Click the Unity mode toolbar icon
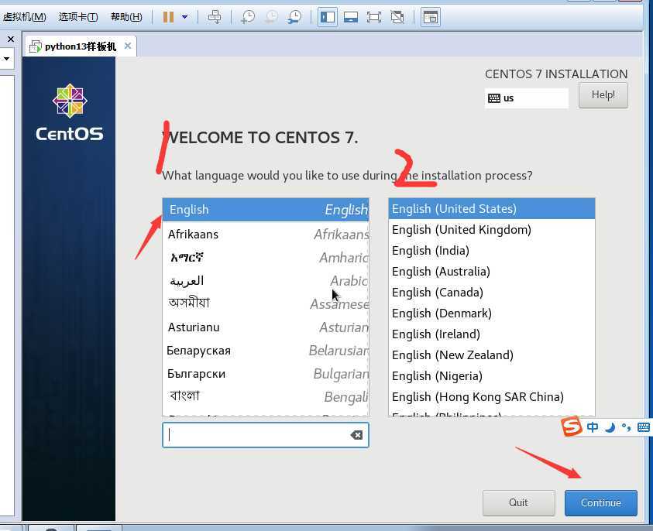 (x=397, y=17)
